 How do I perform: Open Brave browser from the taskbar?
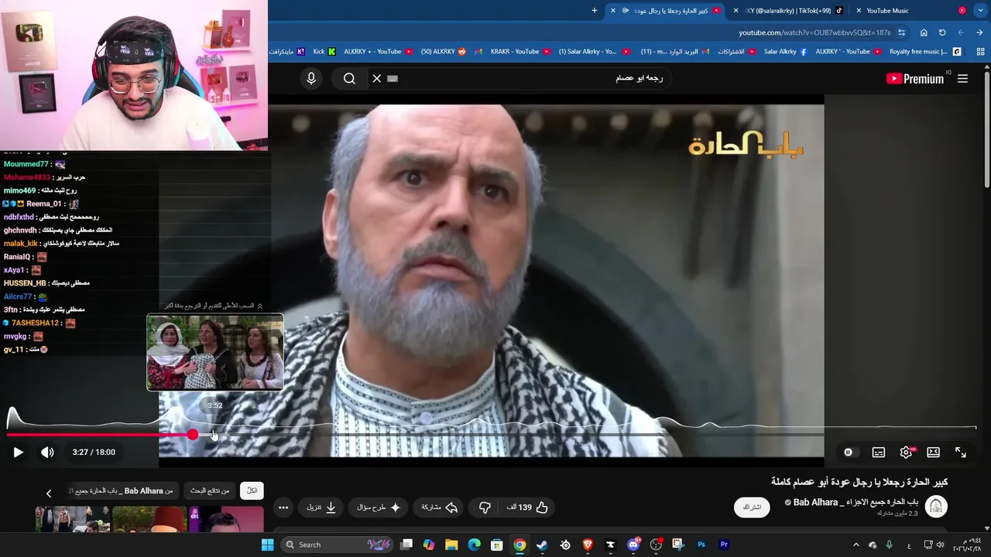588,545
